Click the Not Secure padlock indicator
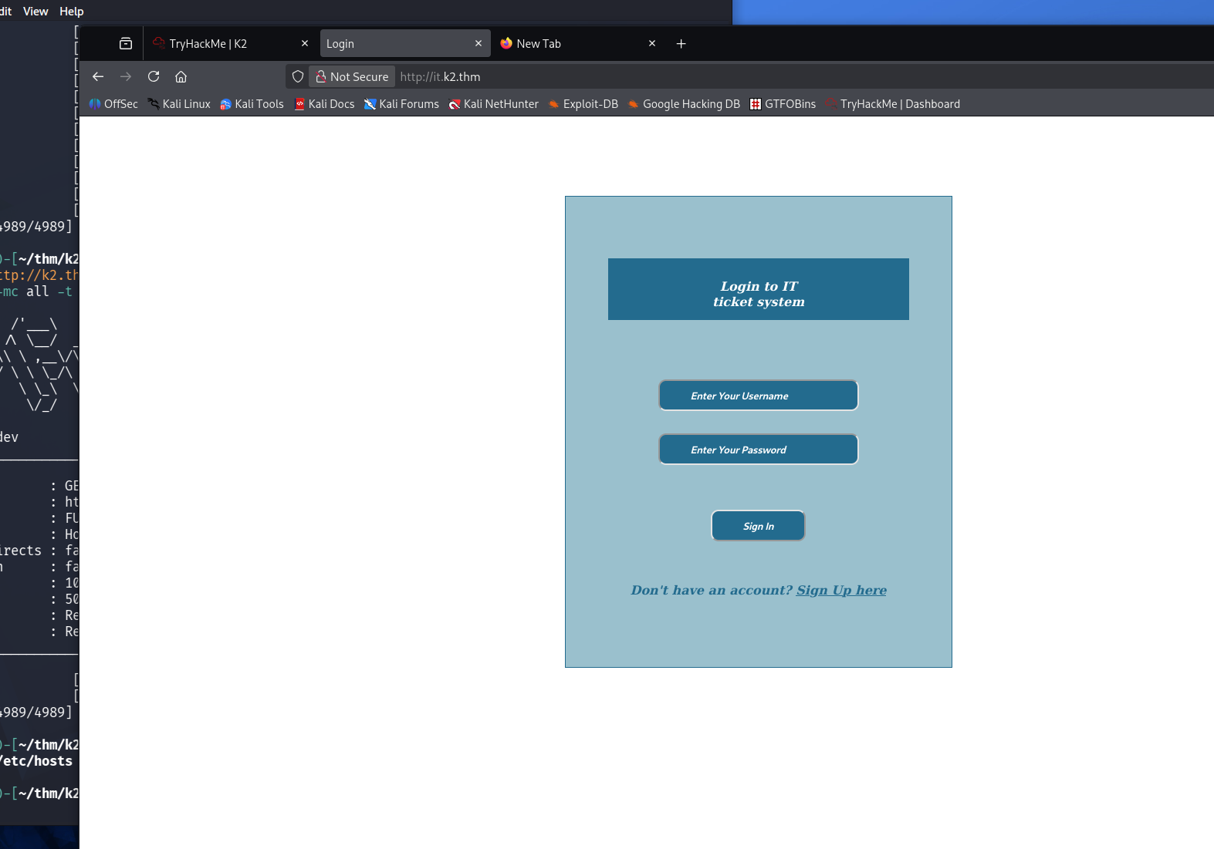1214x849 pixels. tap(352, 76)
